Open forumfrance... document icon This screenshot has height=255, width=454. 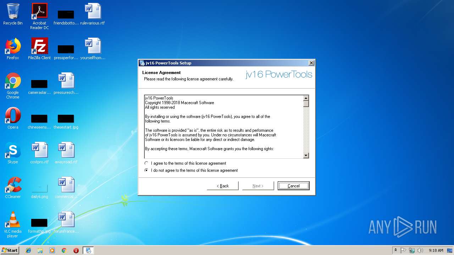(x=66, y=223)
